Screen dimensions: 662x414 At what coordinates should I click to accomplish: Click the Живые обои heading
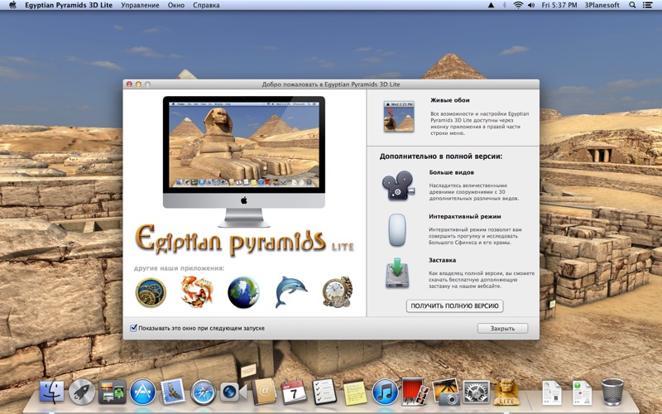click(449, 100)
